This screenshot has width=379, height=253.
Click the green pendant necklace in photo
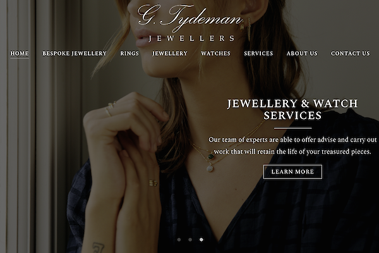pos(211,157)
